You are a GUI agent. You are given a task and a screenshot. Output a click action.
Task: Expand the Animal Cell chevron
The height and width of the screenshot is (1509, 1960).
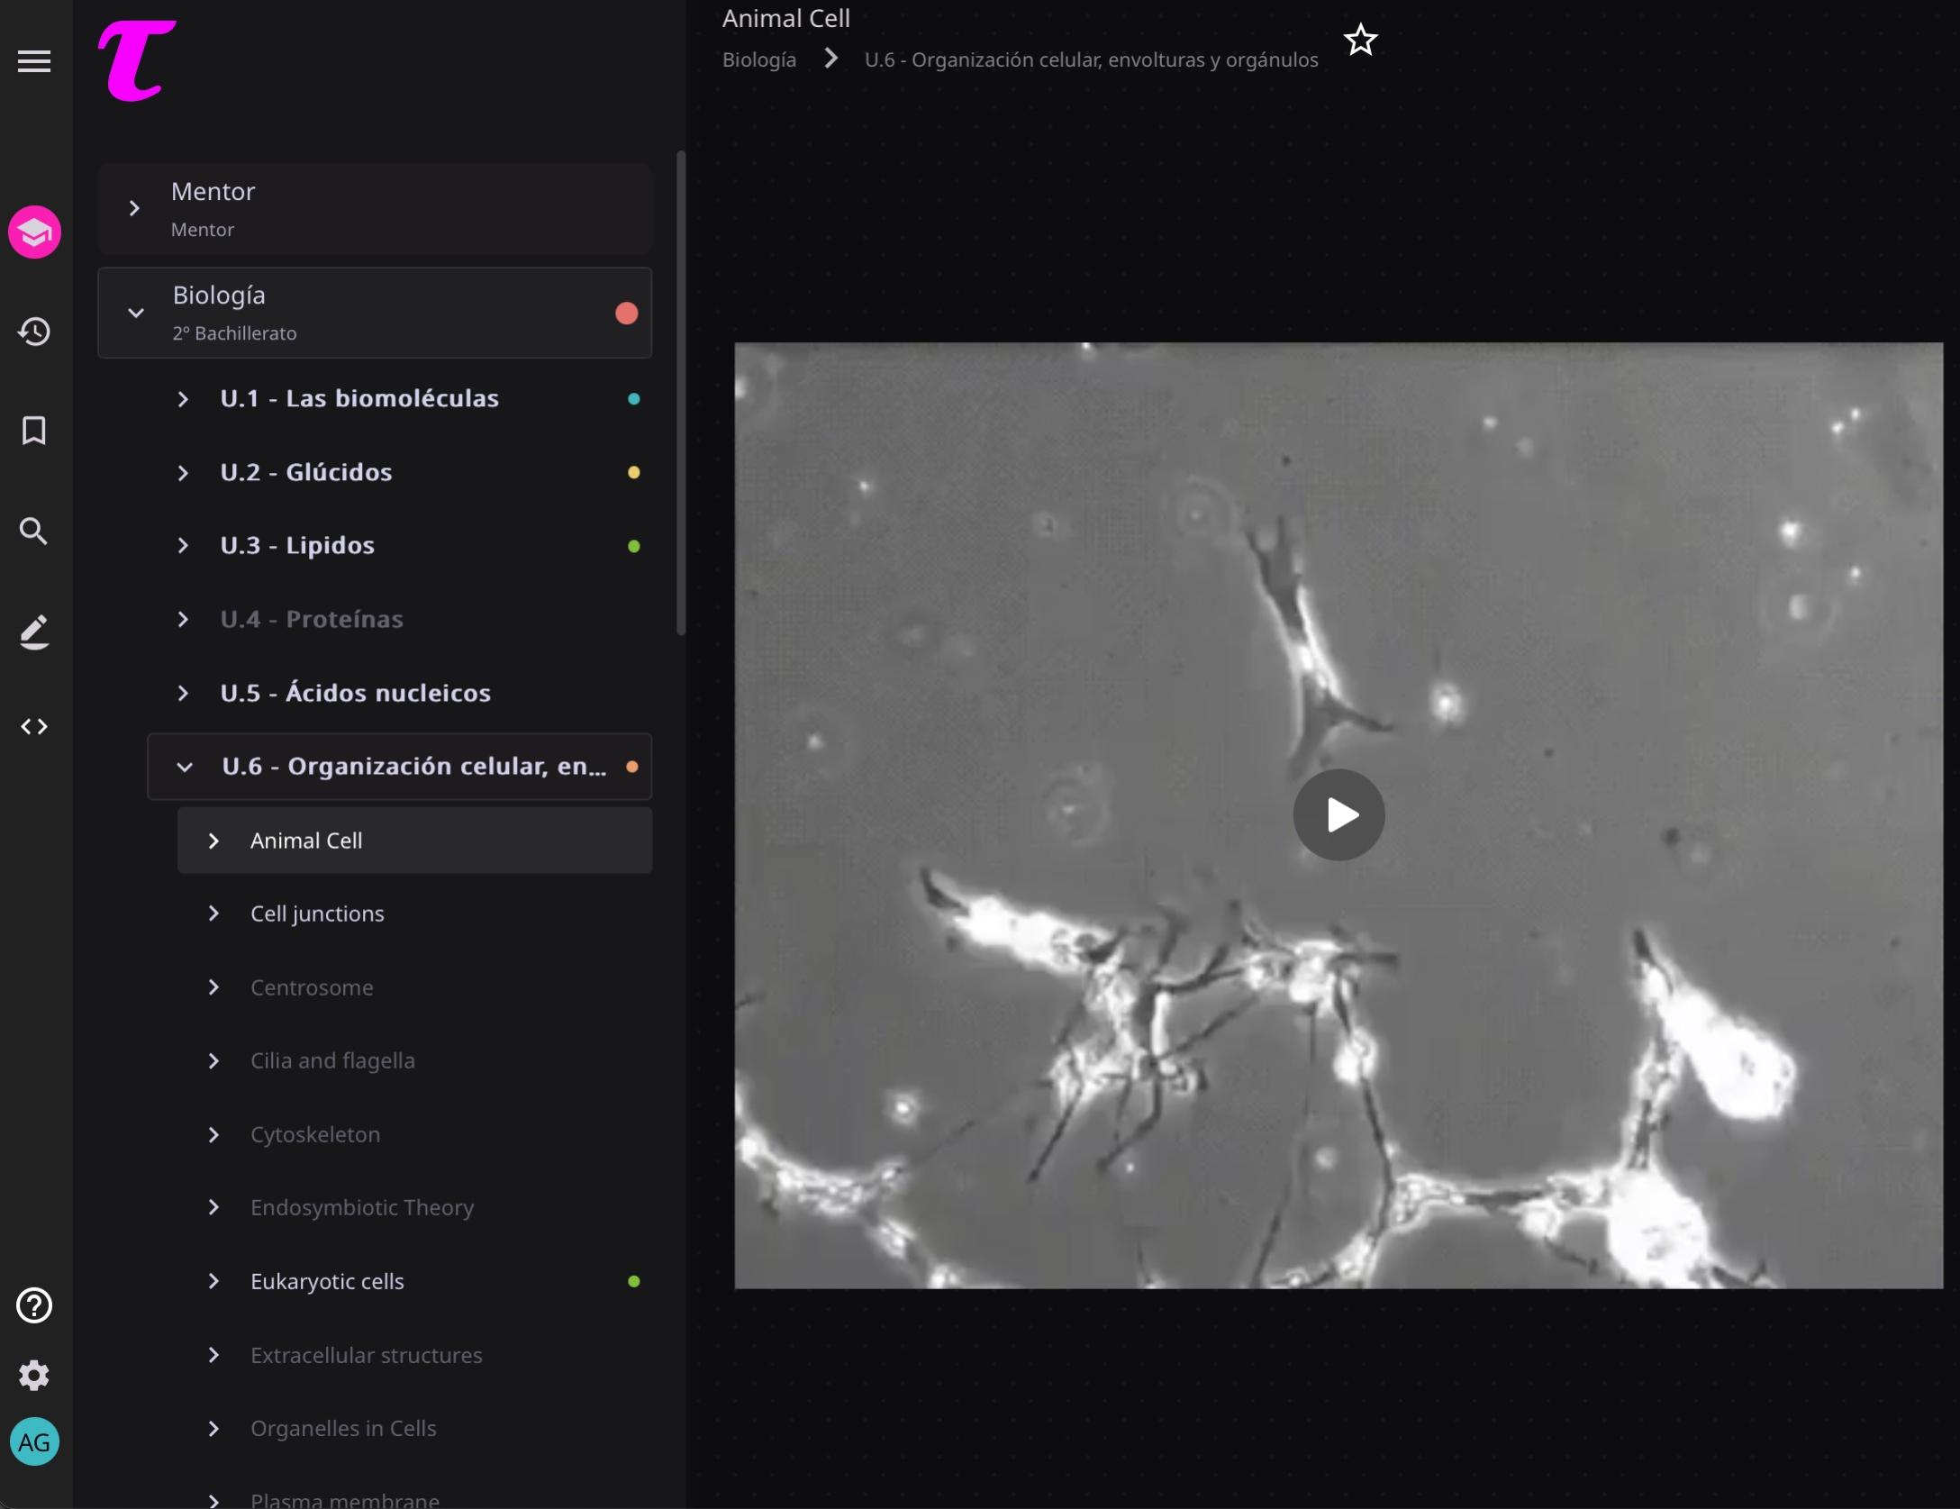pos(213,841)
